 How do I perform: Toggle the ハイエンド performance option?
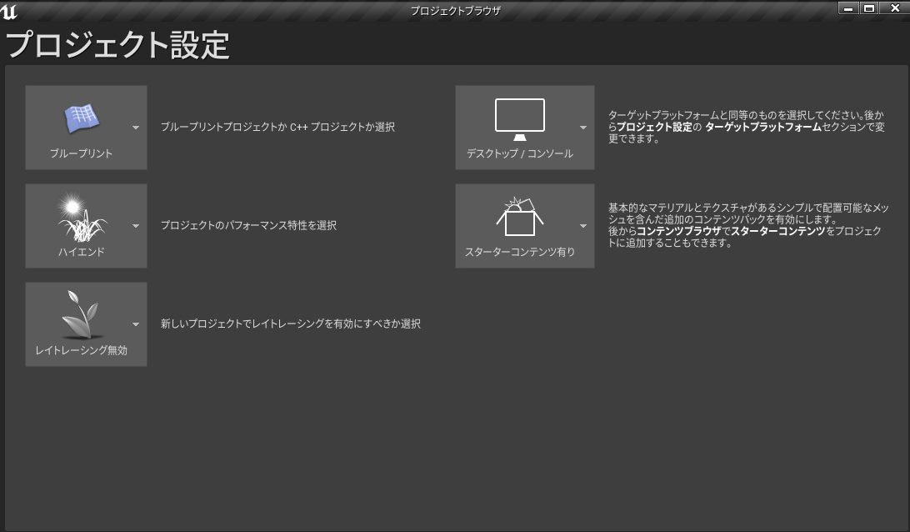pos(86,225)
